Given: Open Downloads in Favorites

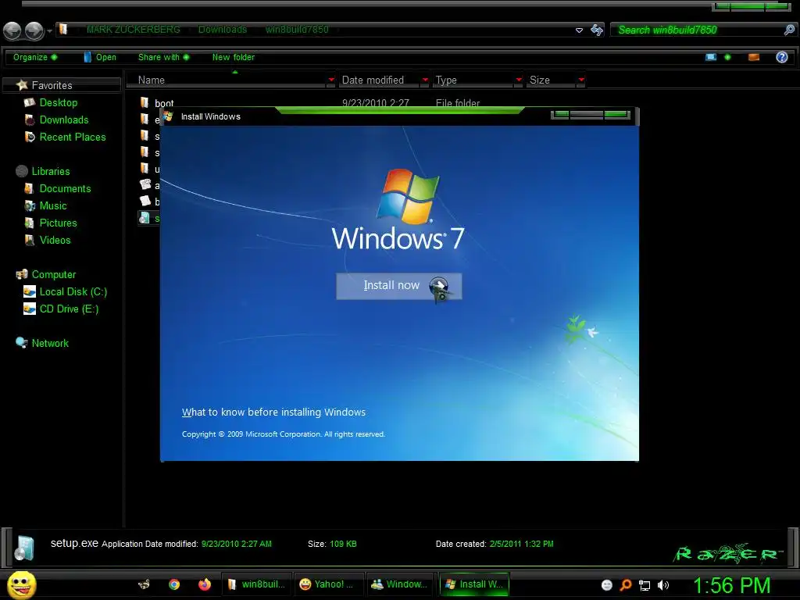Looking at the screenshot, I should [x=64, y=120].
